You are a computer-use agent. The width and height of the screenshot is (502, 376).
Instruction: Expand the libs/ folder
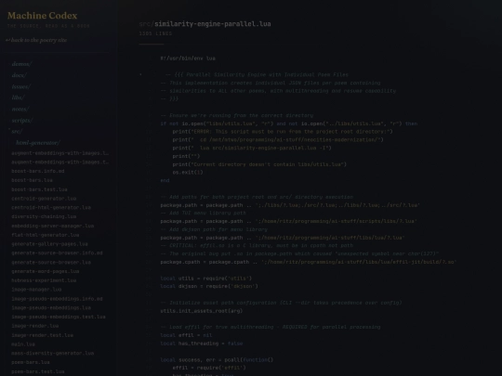point(18,97)
